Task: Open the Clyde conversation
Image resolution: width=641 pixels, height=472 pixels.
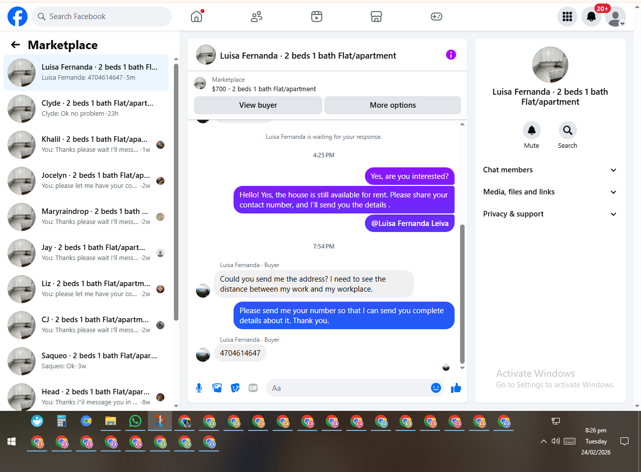Action: click(86, 109)
